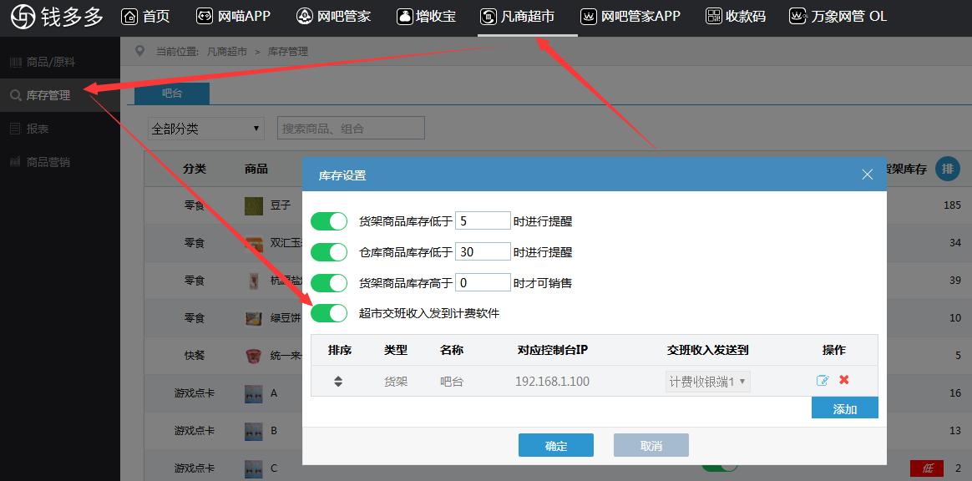Expand the 计费收银端1 dropdown

click(x=708, y=382)
